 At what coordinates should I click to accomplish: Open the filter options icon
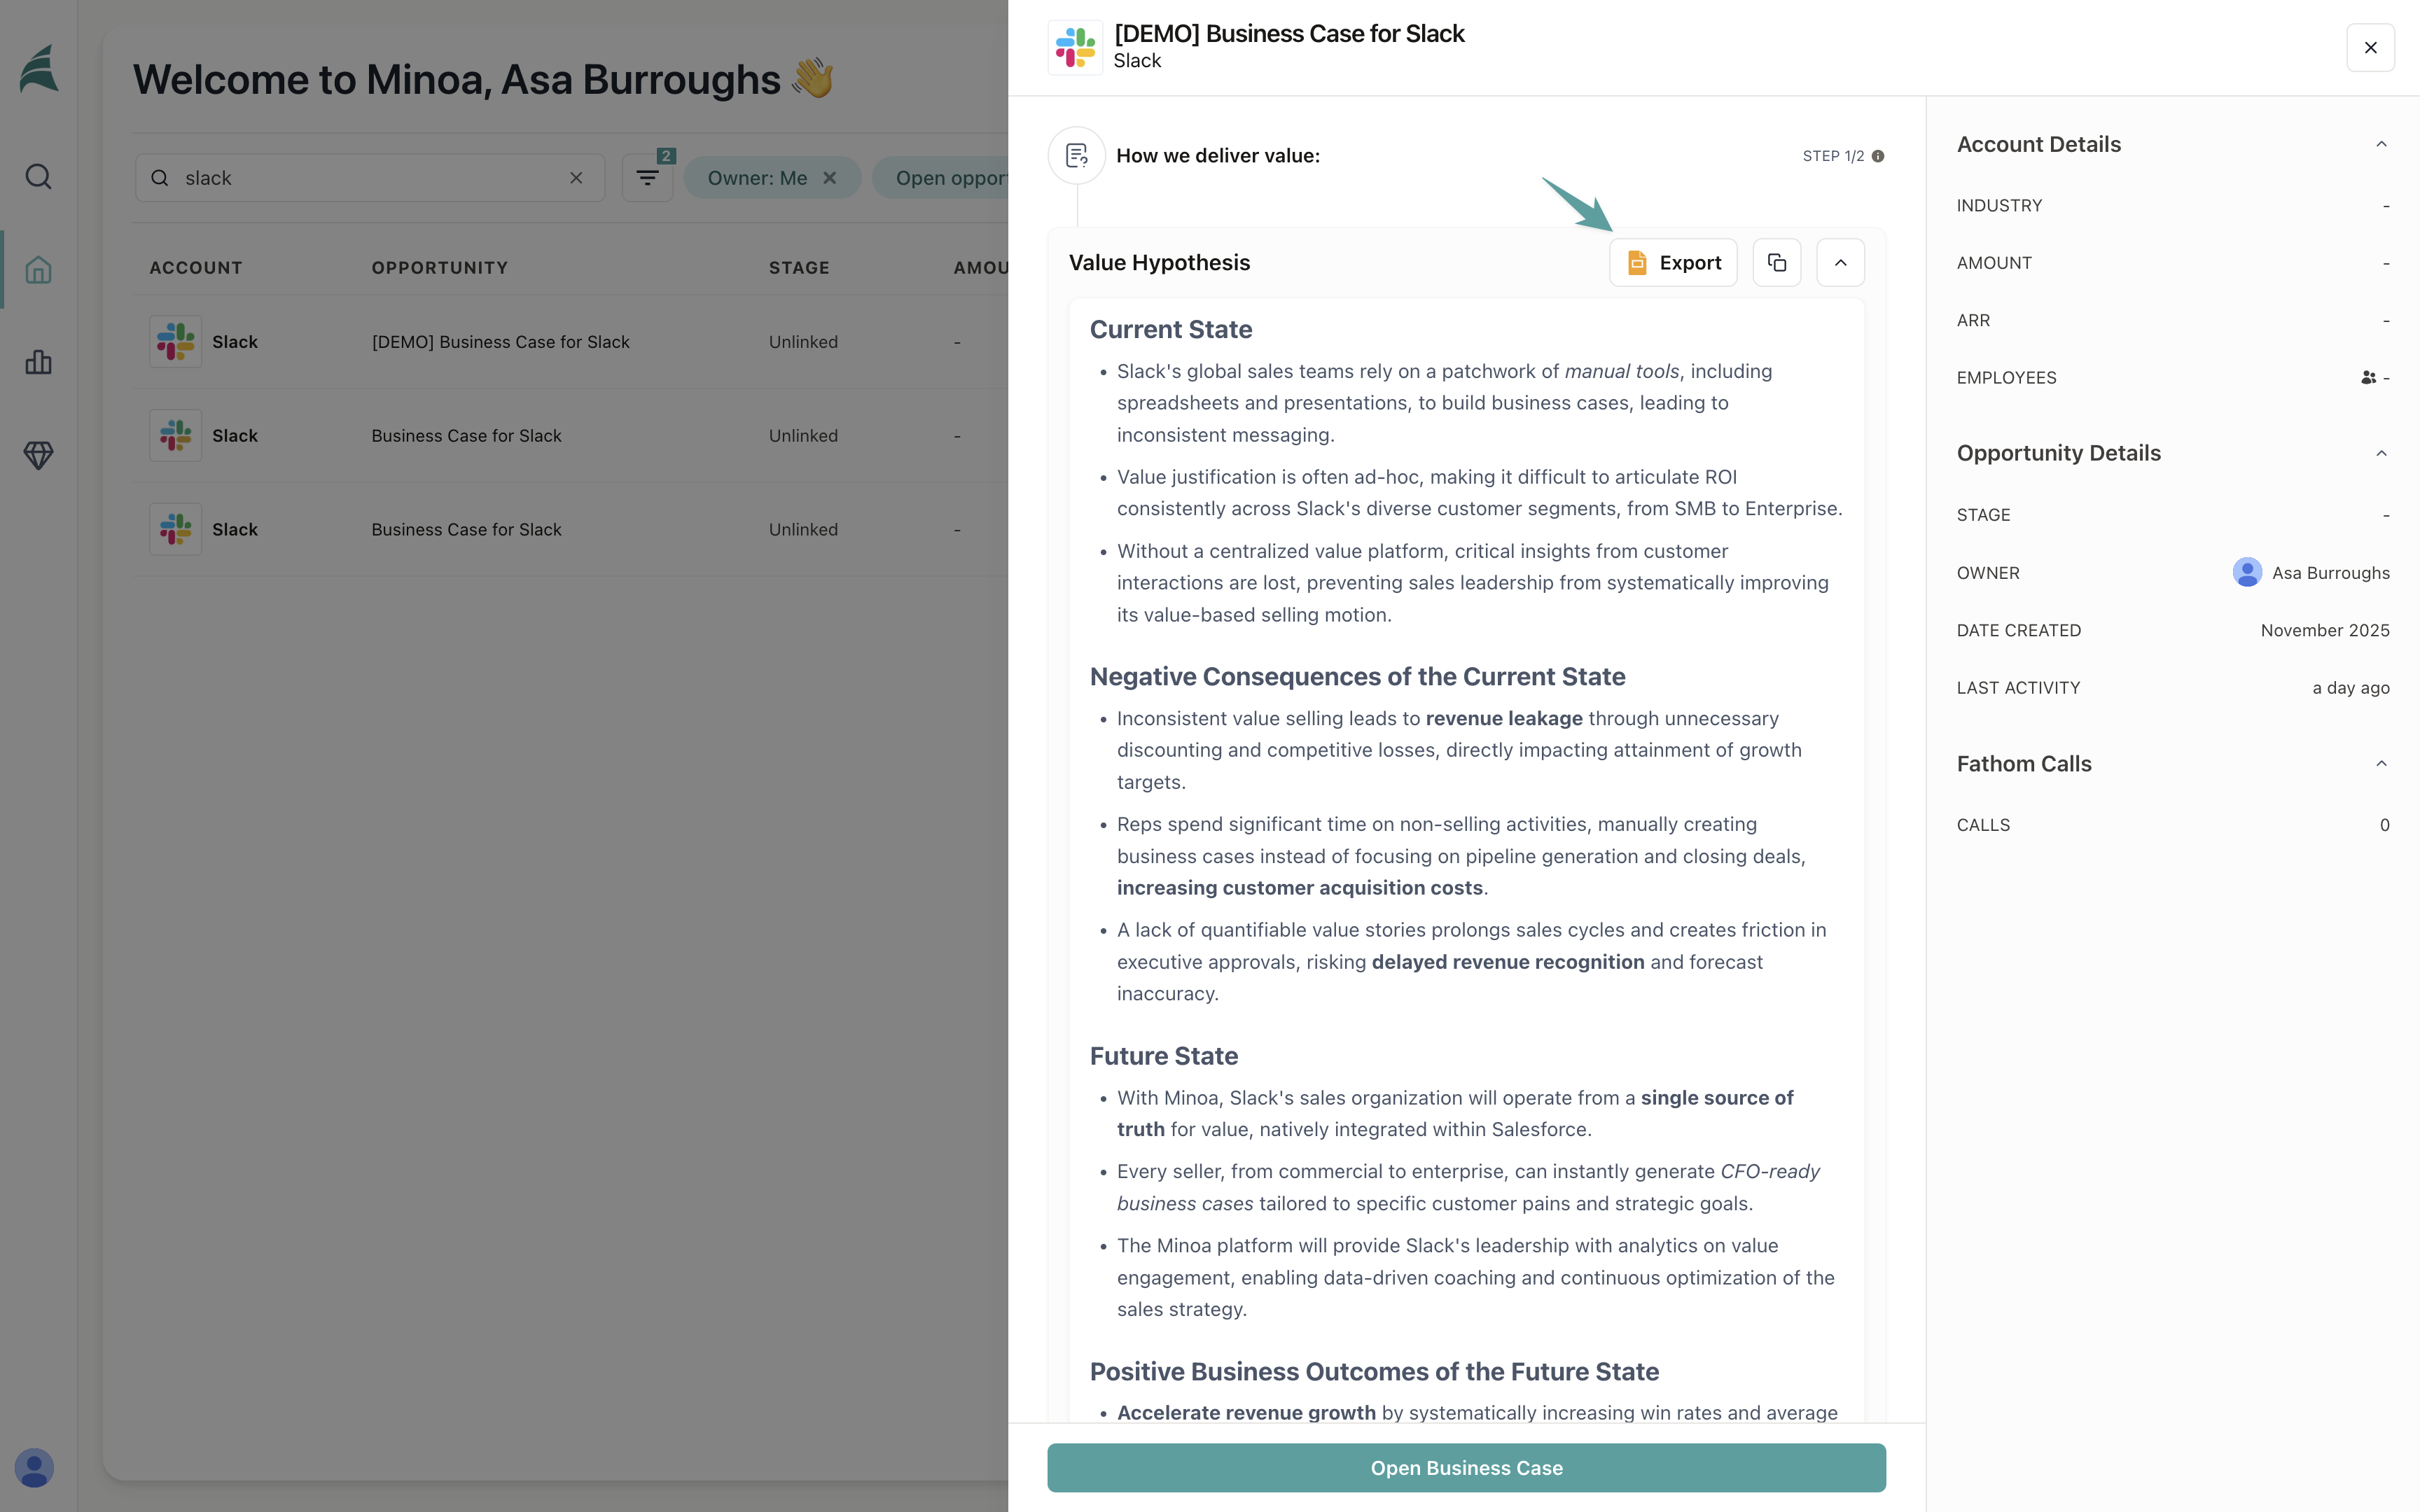(x=647, y=178)
